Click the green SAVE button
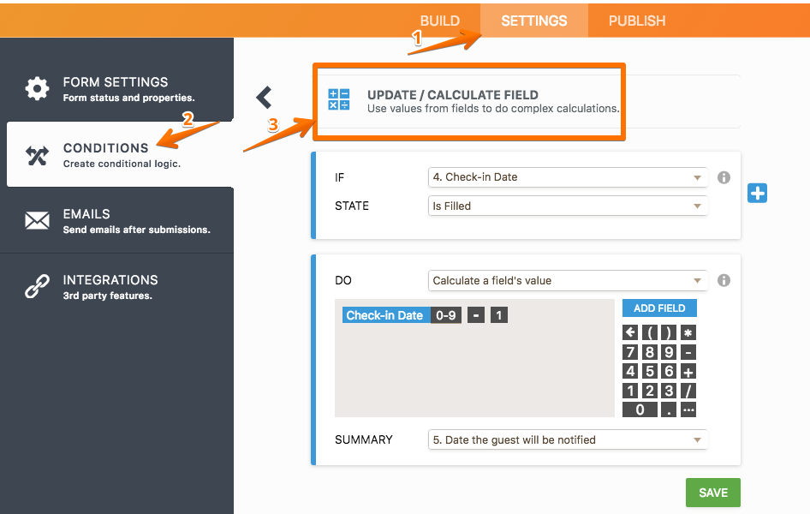 [x=713, y=493]
